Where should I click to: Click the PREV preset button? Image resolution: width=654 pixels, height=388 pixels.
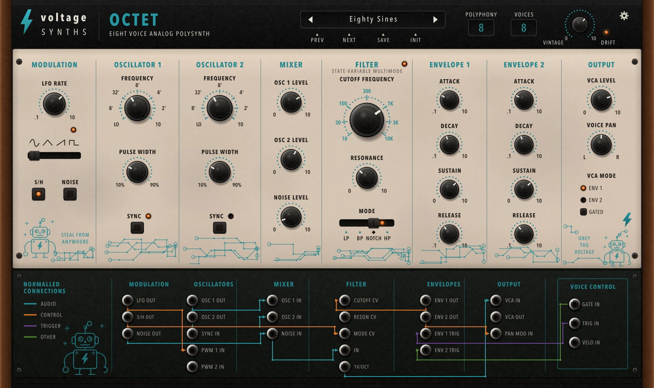pyautogui.click(x=317, y=38)
